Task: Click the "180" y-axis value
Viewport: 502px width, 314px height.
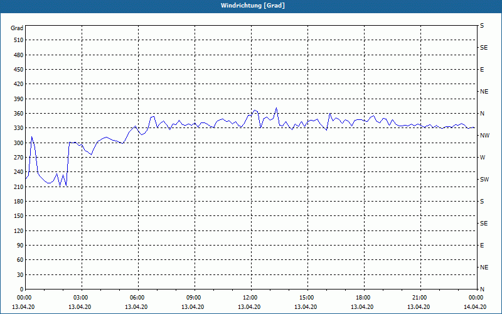Action: pyautogui.click(x=19, y=201)
